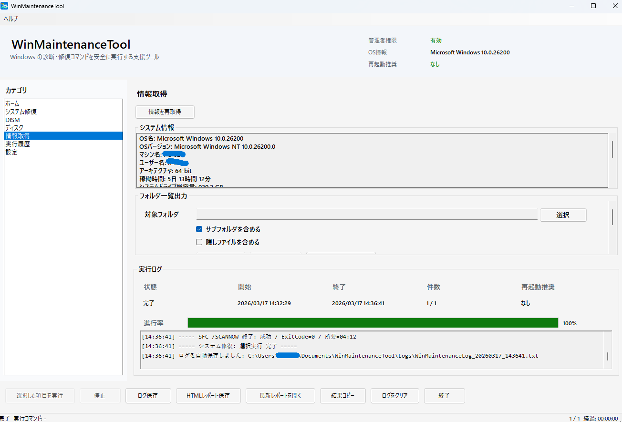Click 情報を再取得 to refresh system info
Viewport: 622px width, 422px height.
(165, 112)
